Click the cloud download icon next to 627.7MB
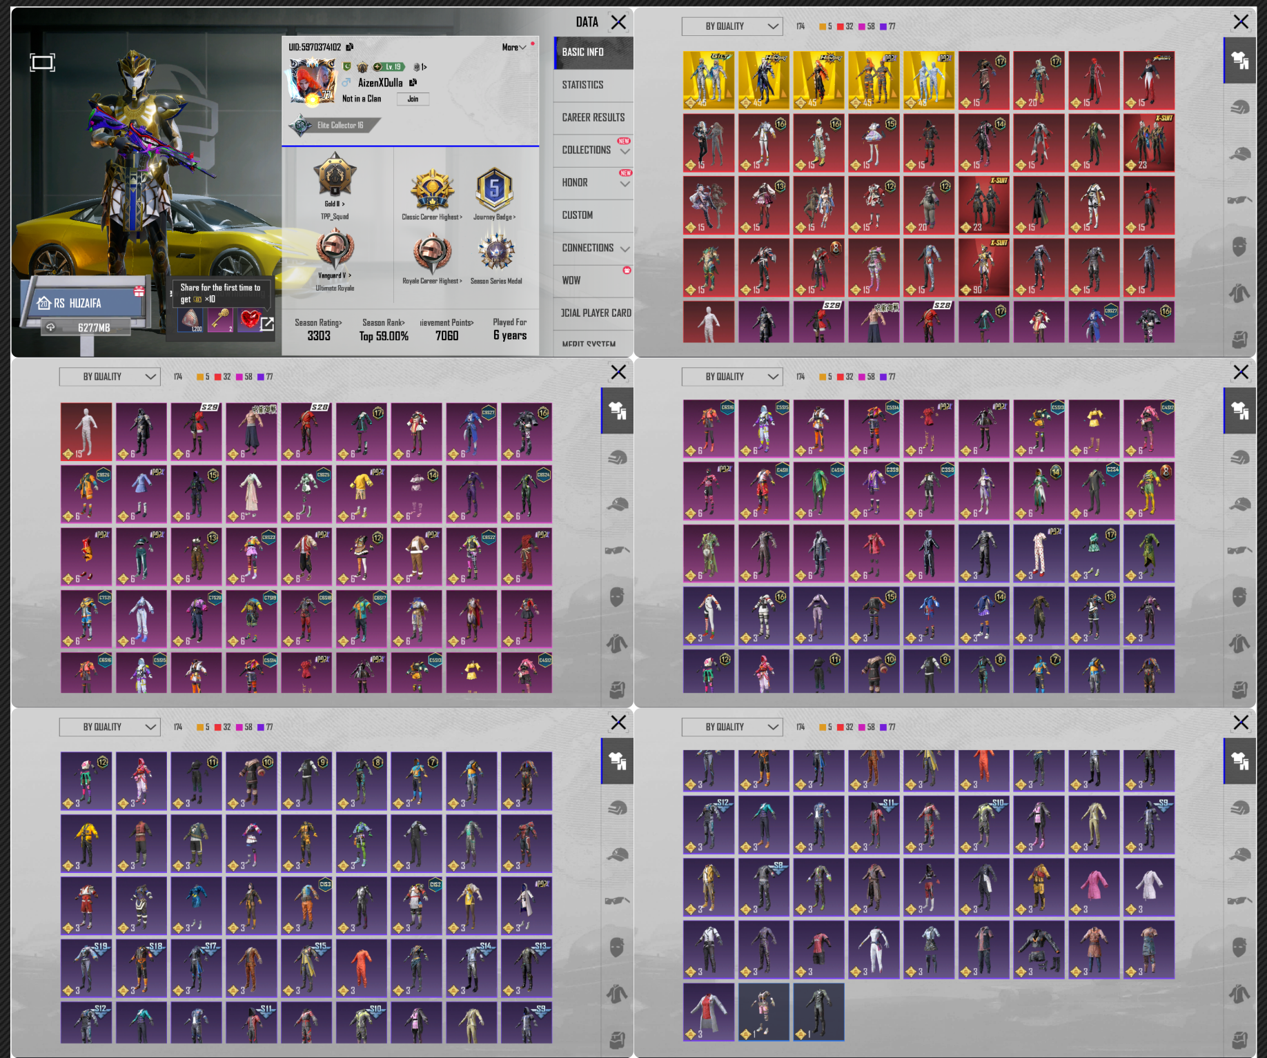This screenshot has height=1058, width=1267. pos(50,327)
